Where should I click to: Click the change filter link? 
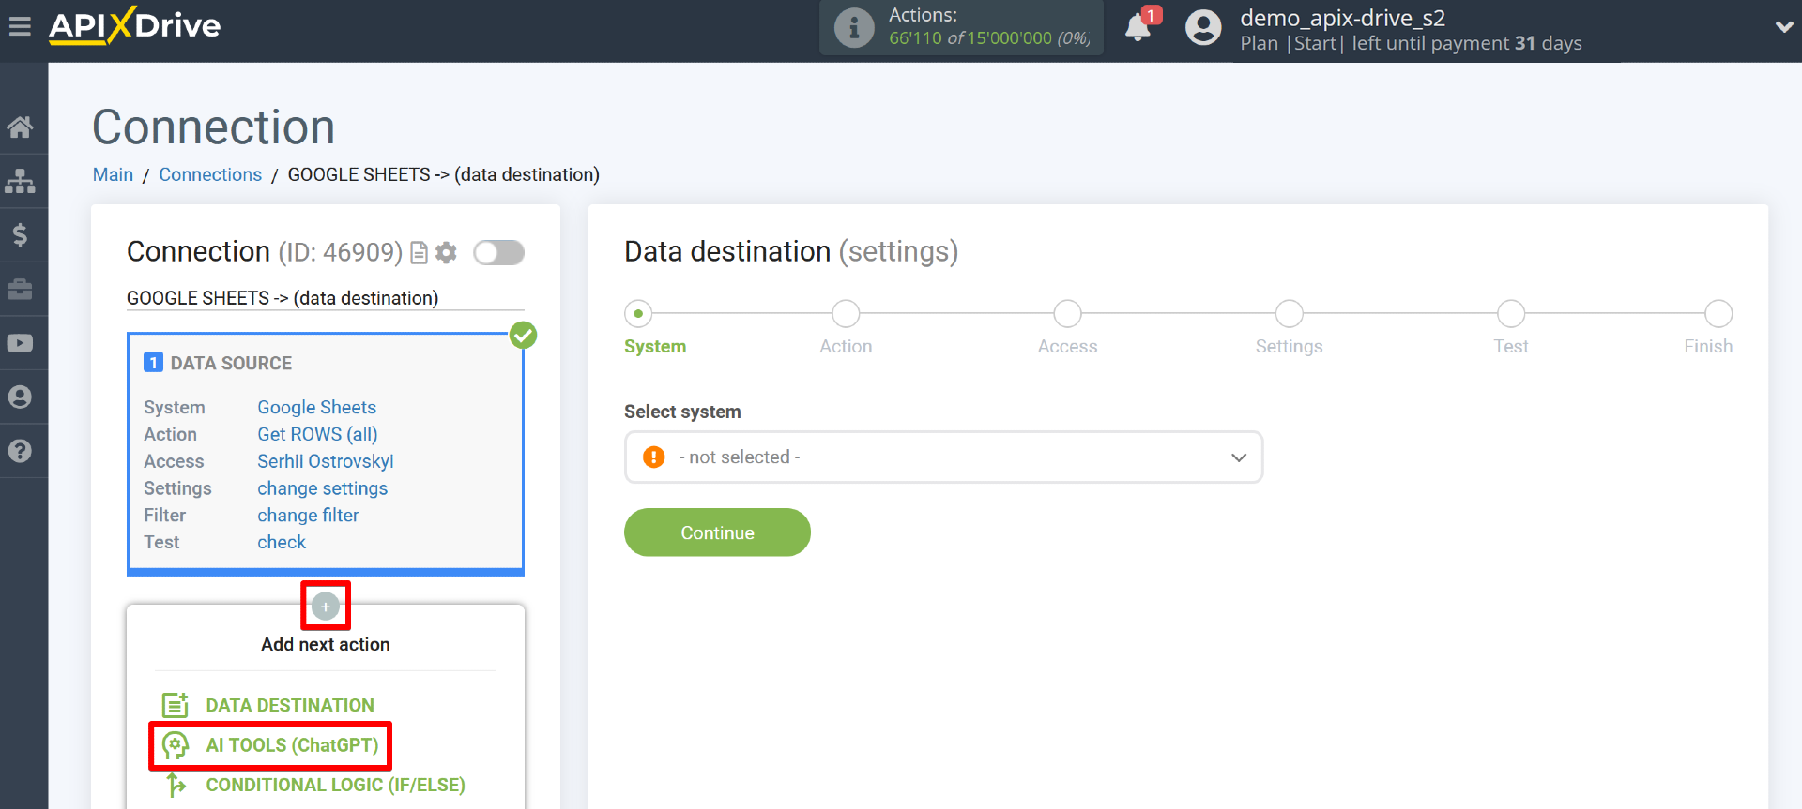308,515
